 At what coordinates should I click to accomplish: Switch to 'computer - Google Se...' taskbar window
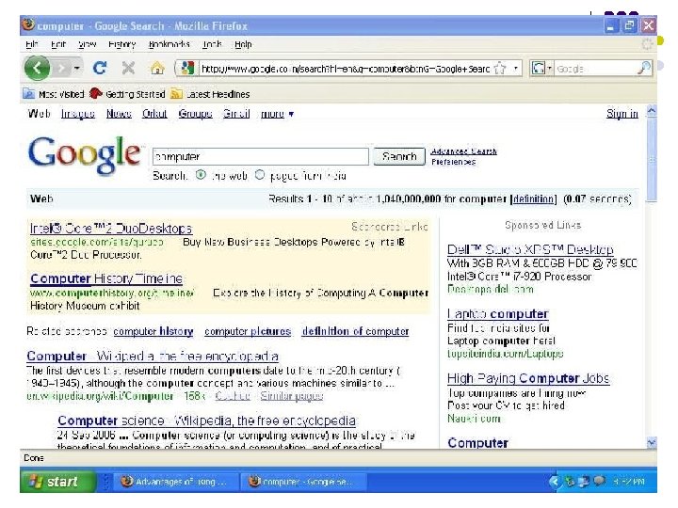pyautogui.click(x=302, y=482)
